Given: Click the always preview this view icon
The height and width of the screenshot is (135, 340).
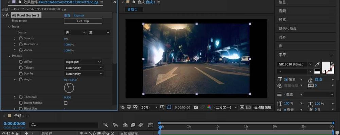Looking at the screenshot, I should (x=123, y=107).
